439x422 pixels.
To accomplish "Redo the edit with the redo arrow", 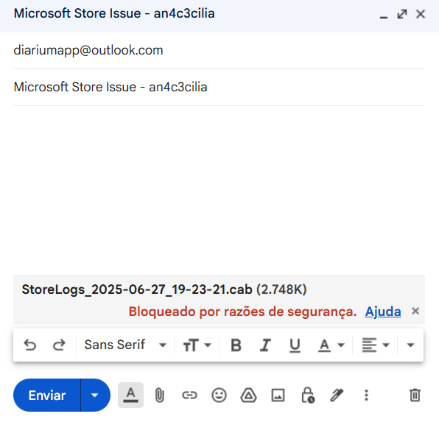I will [x=59, y=345].
